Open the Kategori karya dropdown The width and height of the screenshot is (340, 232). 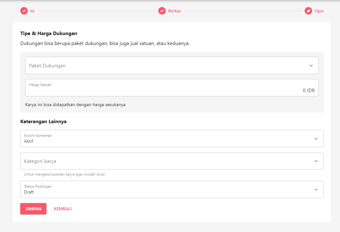pyautogui.click(x=168, y=161)
